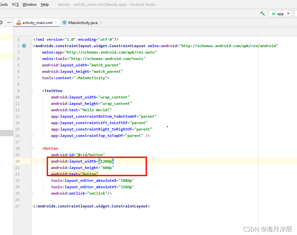The width and height of the screenshot is (297, 235).
Task: Open the Tools menu
Action: (4, 4)
